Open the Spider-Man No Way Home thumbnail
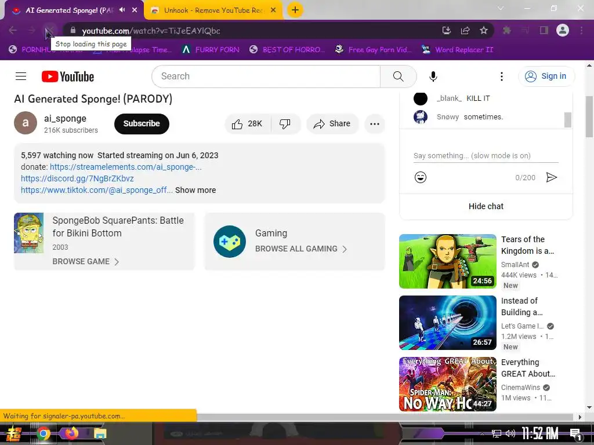 tap(447, 384)
